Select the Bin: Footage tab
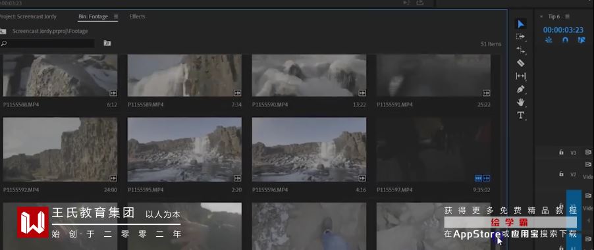Screen dimensions: 594x250 (x=94, y=16)
